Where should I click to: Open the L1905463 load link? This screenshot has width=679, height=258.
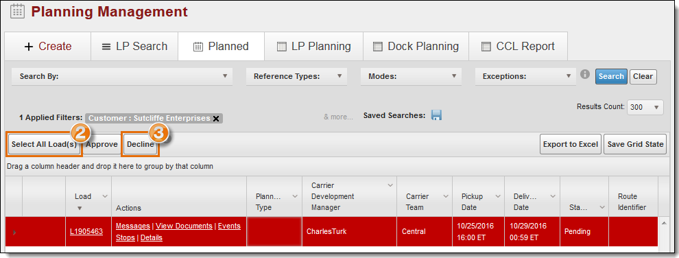pos(86,232)
